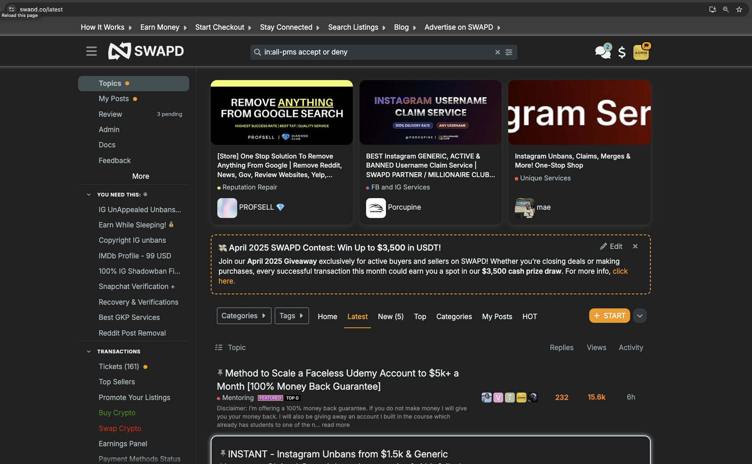Open Buy Crypto link

[117, 413]
